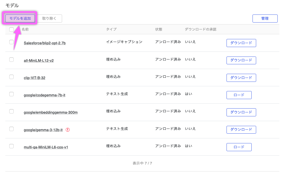This screenshot has width=283, height=179.
Task: Check the google/embeddinggemma-300m row checkbox
Action: tap(11, 111)
